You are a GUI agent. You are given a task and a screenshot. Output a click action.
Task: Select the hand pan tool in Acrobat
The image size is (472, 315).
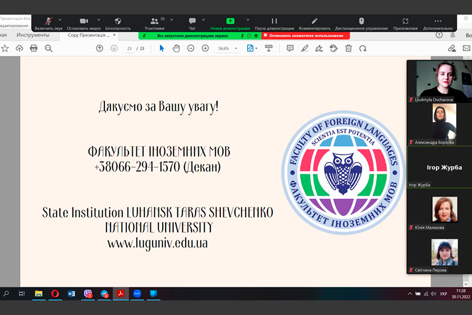coord(176,48)
